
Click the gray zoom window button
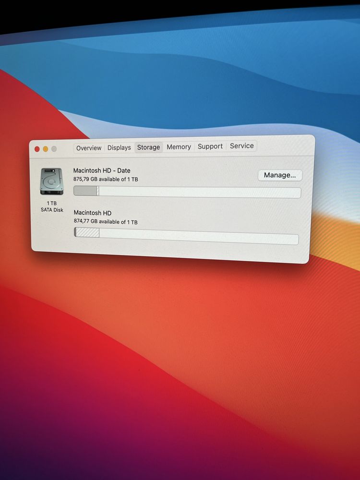pyautogui.click(x=54, y=149)
